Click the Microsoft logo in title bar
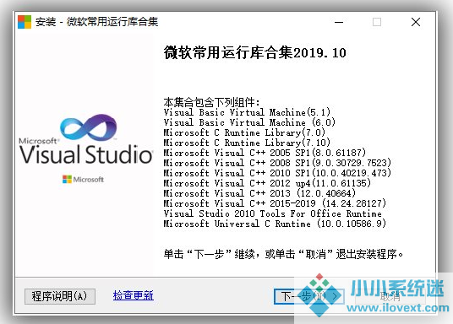453x324 pixels. click(25, 22)
